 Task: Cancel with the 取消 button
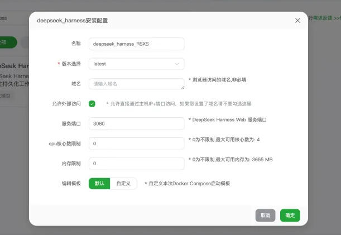pyautogui.click(x=265, y=215)
